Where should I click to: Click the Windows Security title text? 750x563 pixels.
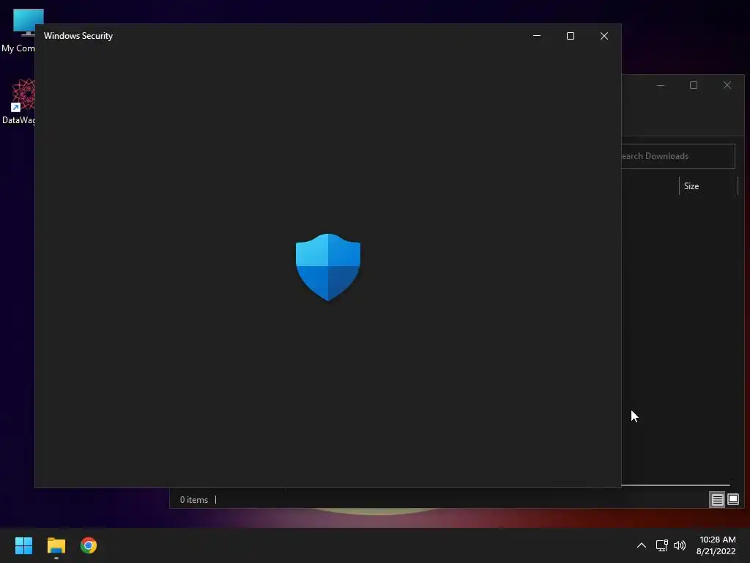[78, 36]
